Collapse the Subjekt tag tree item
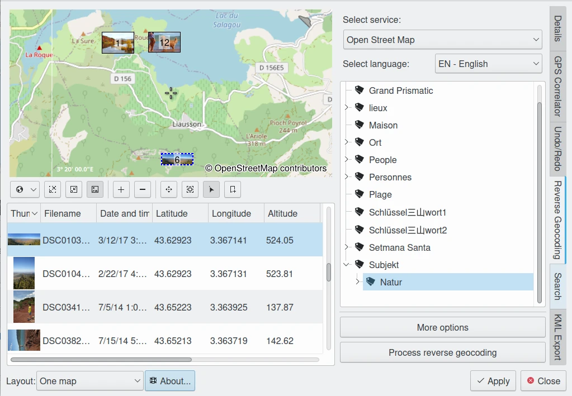Viewport: 572px width, 396px height. tap(347, 265)
